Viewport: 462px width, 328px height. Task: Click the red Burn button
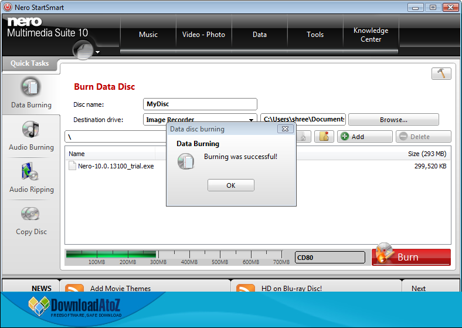pyautogui.click(x=411, y=257)
